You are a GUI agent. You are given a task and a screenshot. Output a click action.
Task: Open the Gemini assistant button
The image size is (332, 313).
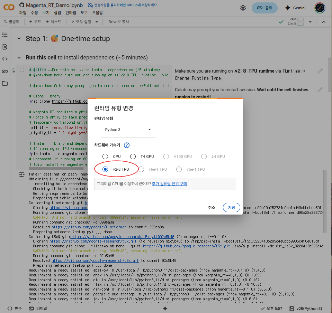point(295,8)
